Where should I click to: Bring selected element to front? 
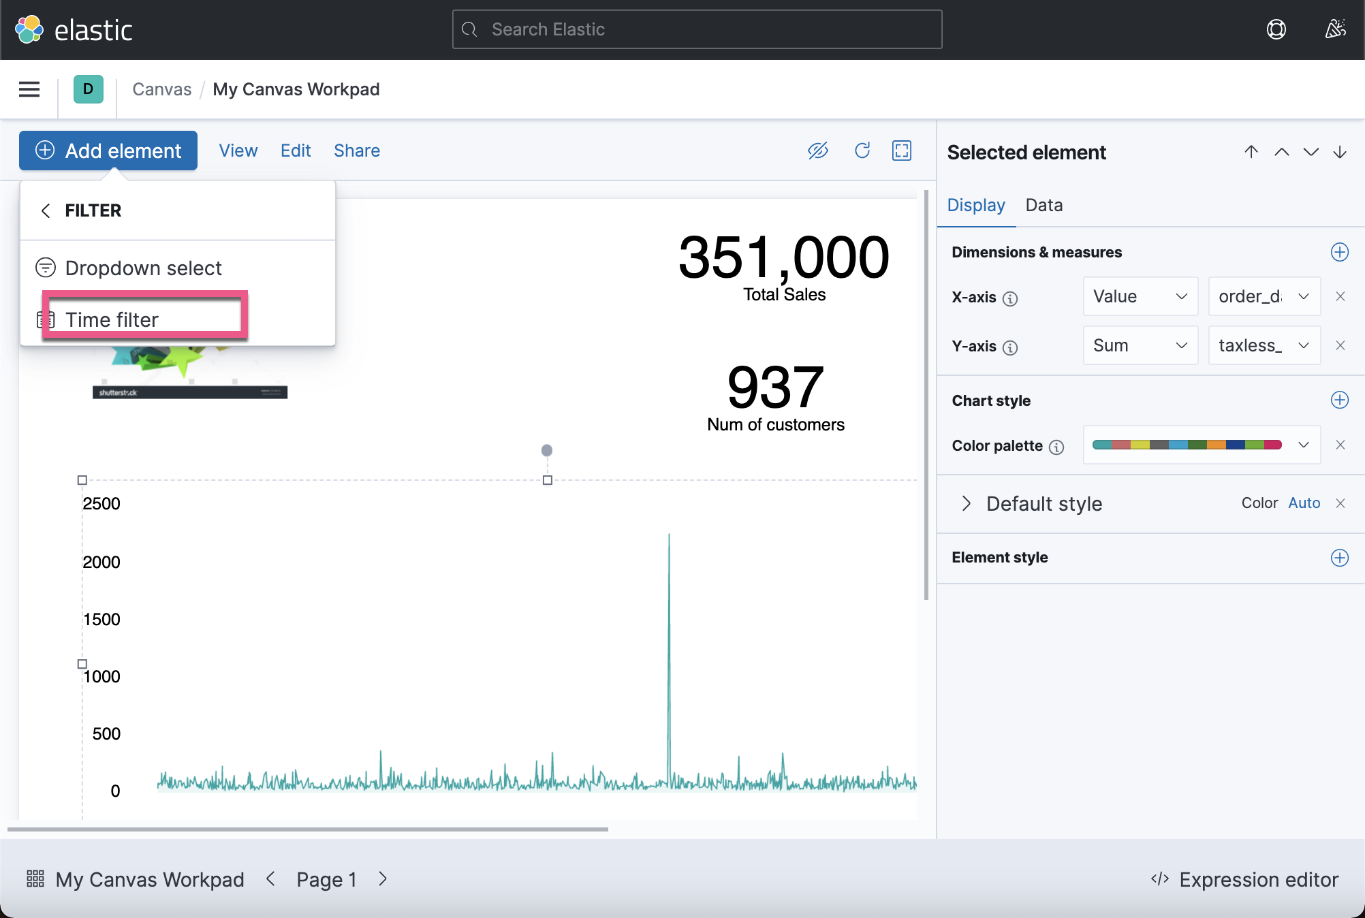point(1251,152)
